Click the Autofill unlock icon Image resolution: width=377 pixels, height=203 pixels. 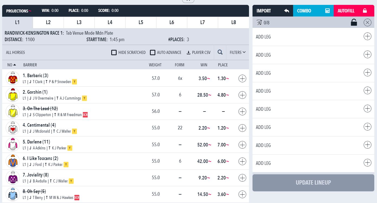(365, 11)
